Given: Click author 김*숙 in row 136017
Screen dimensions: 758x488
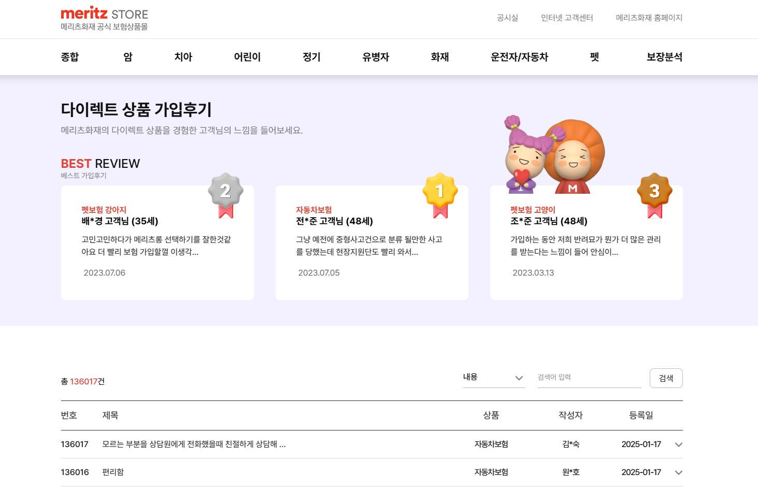Looking at the screenshot, I should (570, 444).
